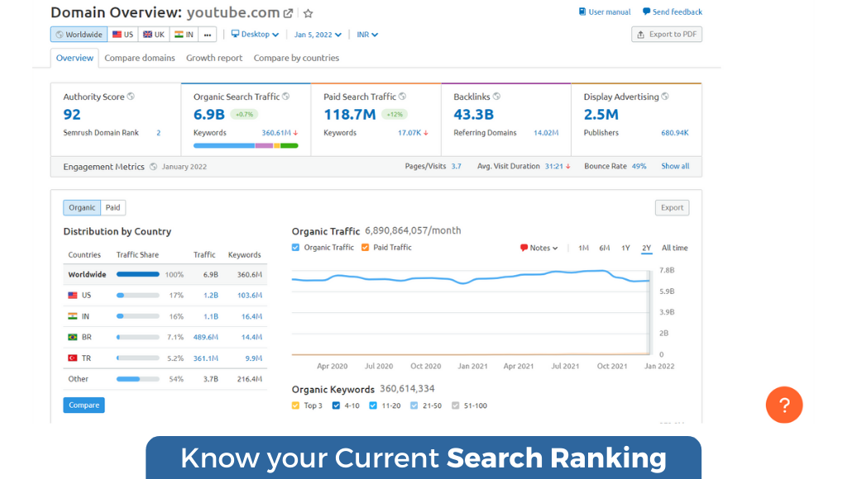Image resolution: width=847 pixels, height=479 pixels.
Task: Toggle Organic Traffic checkbox on chart
Action: (295, 248)
